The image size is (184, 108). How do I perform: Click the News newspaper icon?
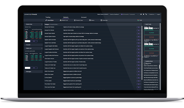[x=90, y=20]
